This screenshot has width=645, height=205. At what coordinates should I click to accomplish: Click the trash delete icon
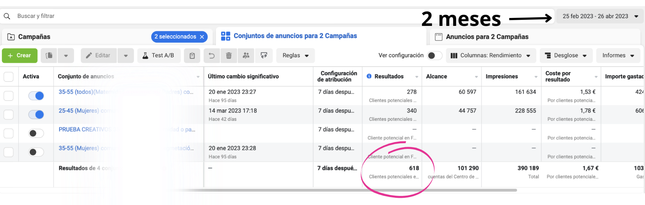point(228,55)
